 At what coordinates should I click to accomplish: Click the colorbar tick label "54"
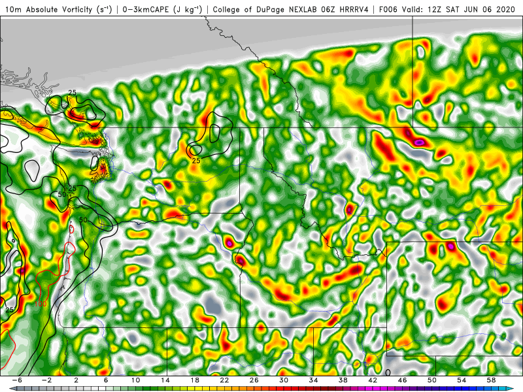[462, 380]
